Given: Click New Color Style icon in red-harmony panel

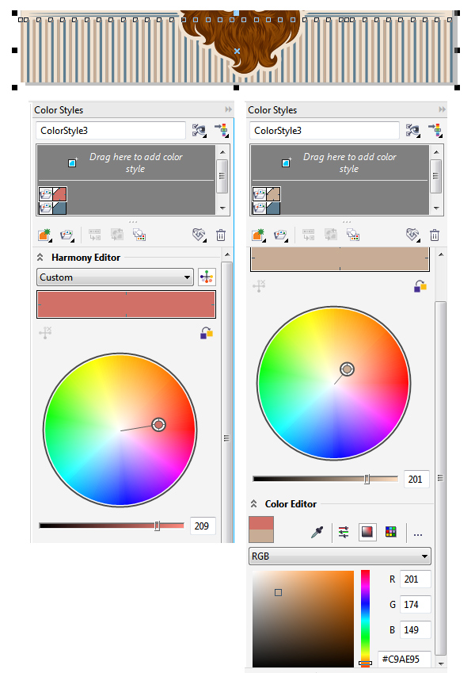Looking at the screenshot, I should [44, 235].
